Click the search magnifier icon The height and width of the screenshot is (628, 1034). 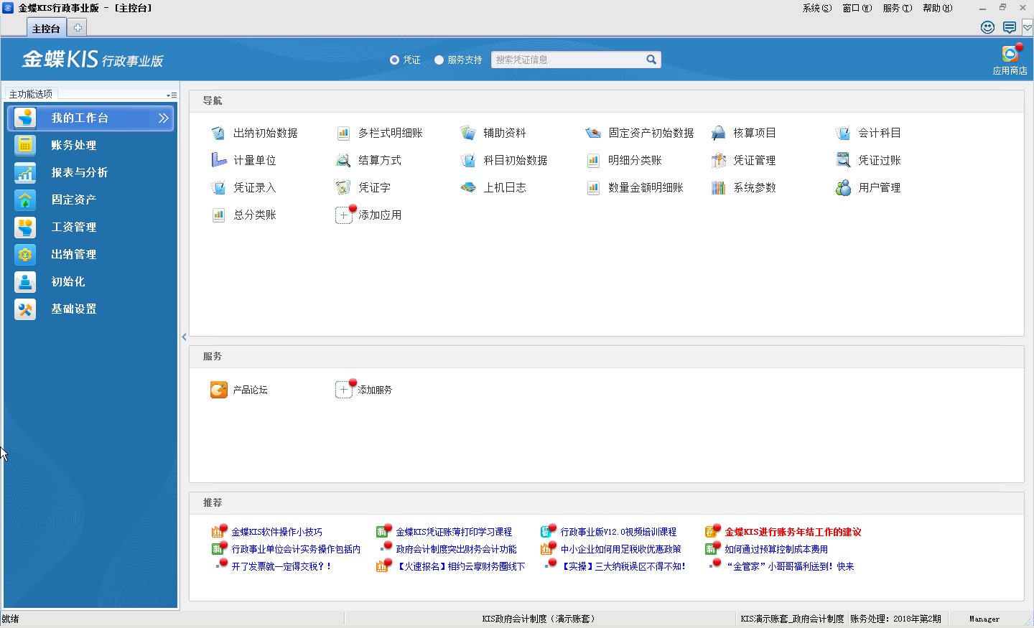(x=651, y=60)
